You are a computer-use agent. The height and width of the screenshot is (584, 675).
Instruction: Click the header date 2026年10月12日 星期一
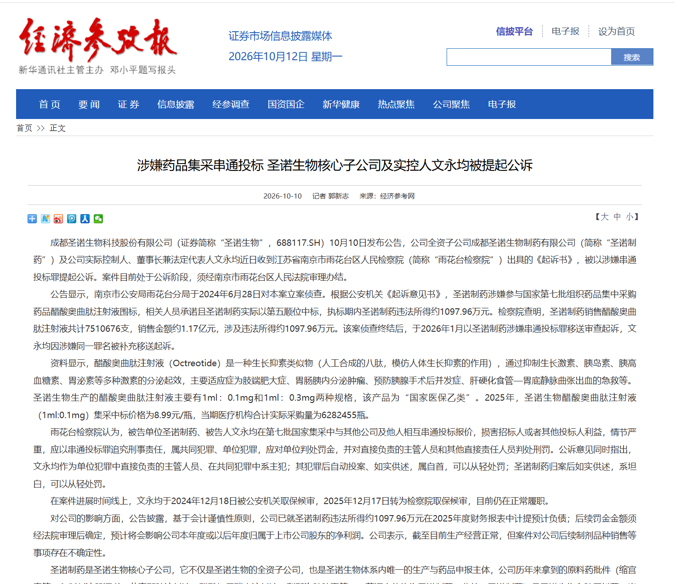[x=285, y=57]
